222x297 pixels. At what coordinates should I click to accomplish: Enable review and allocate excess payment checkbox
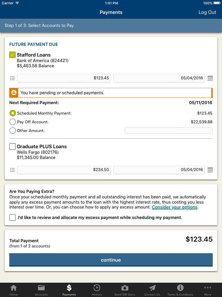tap(12, 218)
